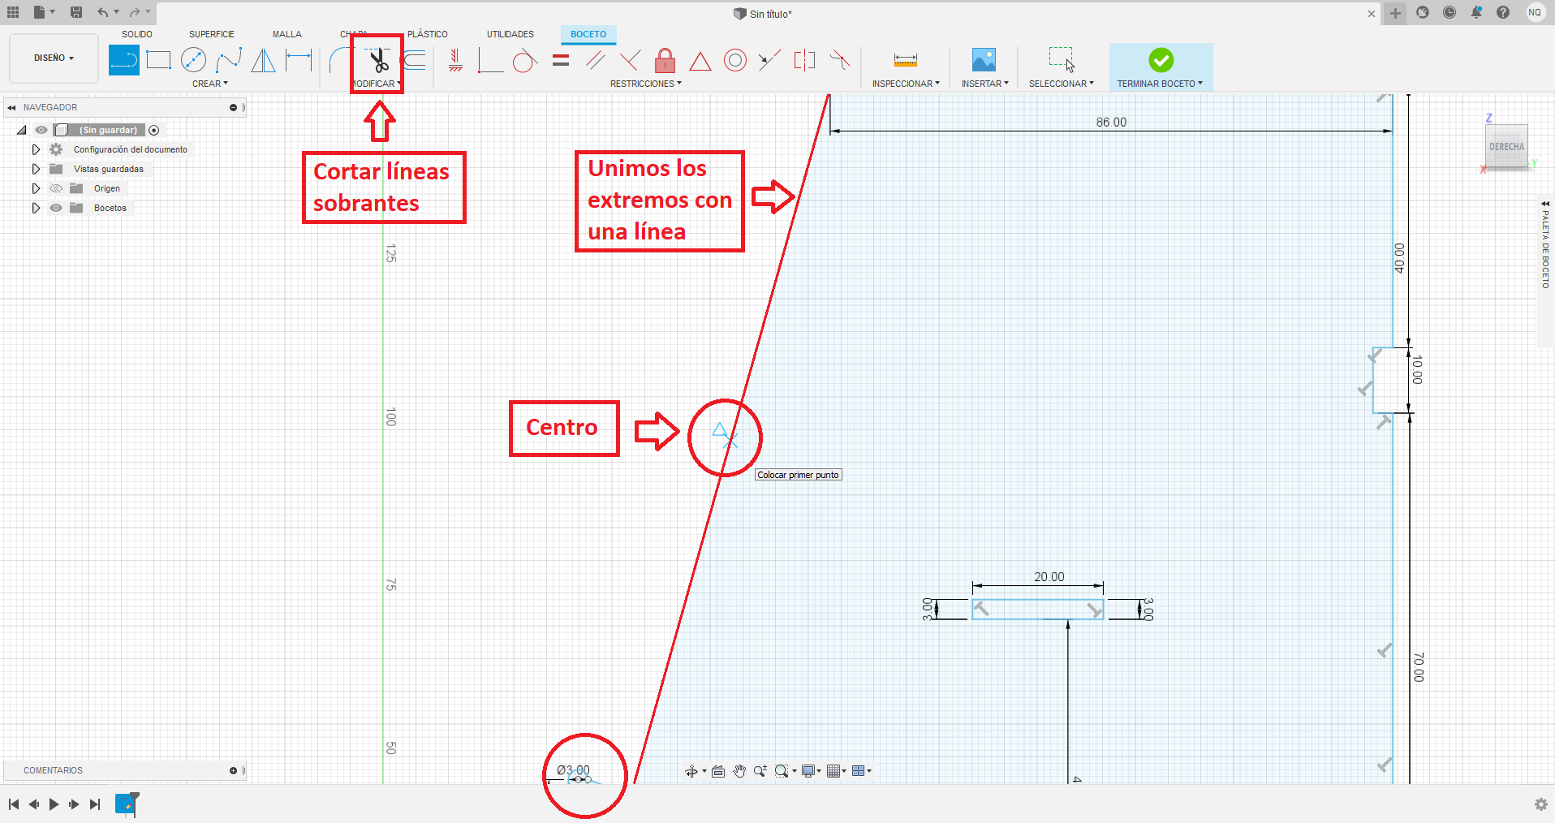Select the Offset sketch tool
This screenshot has width=1555, height=823.
(x=414, y=60)
